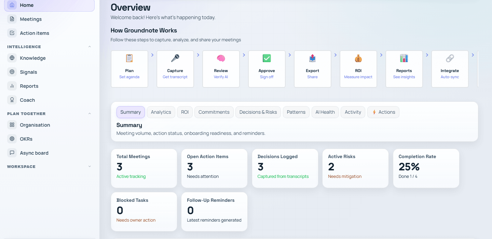The height and width of the screenshot is (239, 492).
Task: Select the ROI tab
Action: point(185,112)
